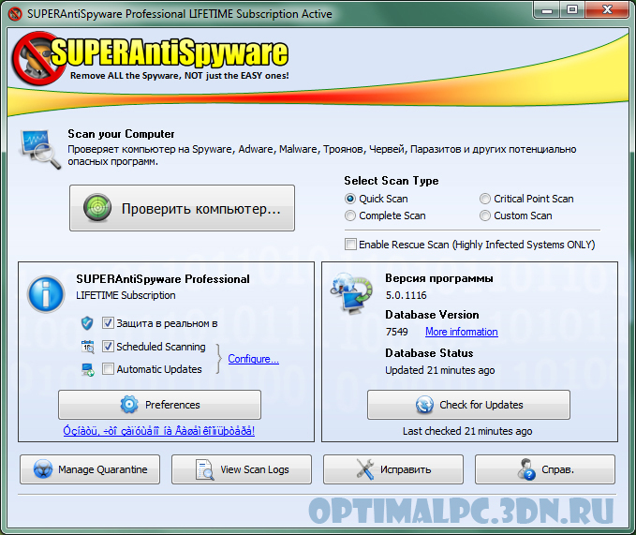Image resolution: width=636 pixels, height=535 pixels.
Task: Start scan with Проверить компьютер button
Action: coord(182,208)
